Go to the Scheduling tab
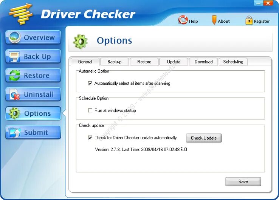Image resolution: width=279 pixels, height=200 pixels. point(233,62)
